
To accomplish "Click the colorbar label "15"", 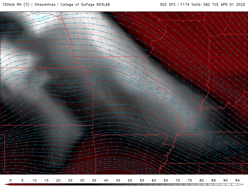I will point(46,180).
